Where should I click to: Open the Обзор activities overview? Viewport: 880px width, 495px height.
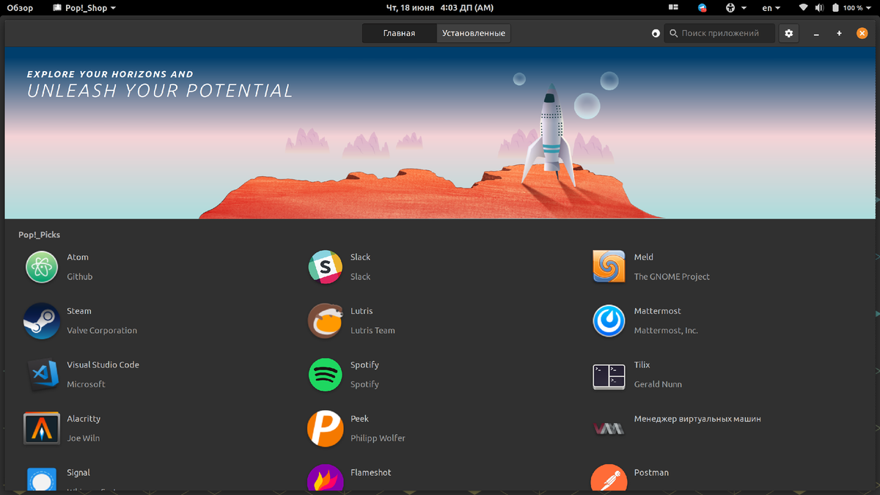21,8
